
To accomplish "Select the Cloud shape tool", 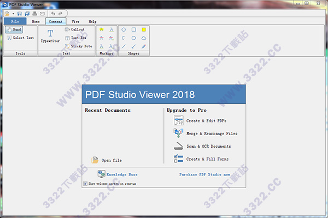I will click(144, 38).
